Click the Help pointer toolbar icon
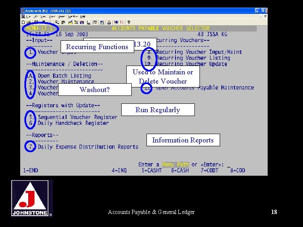 [129, 22]
